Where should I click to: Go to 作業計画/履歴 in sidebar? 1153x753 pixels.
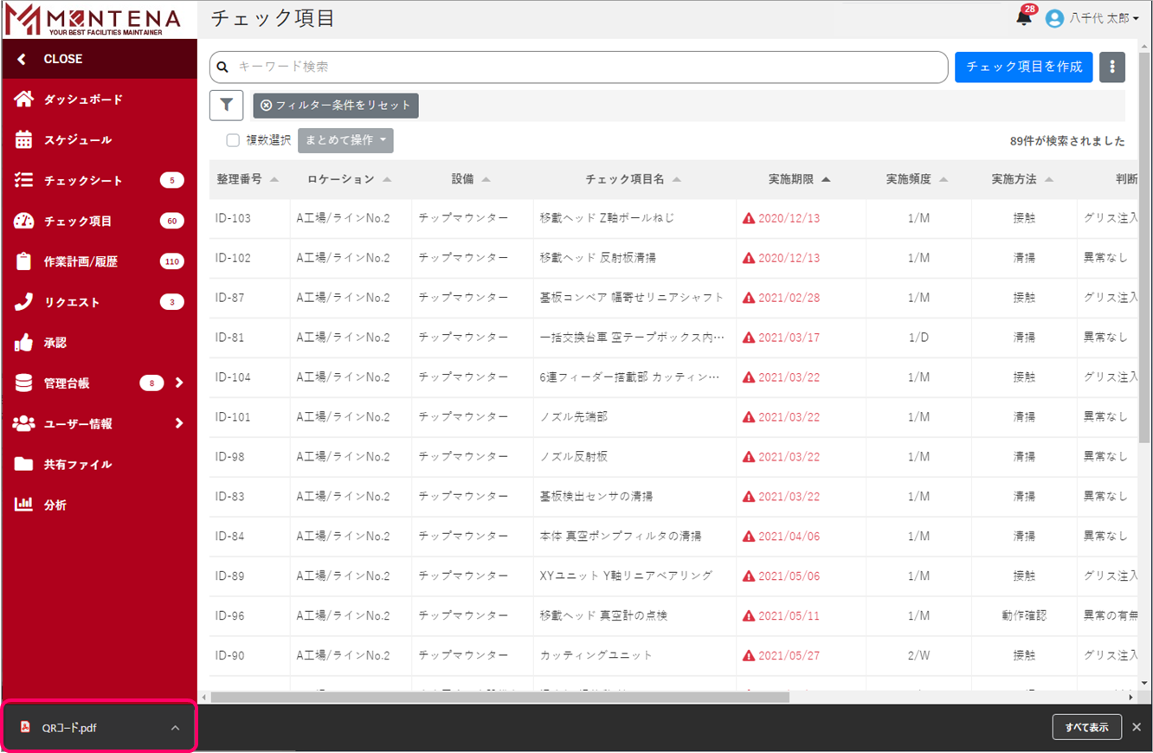(x=81, y=261)
